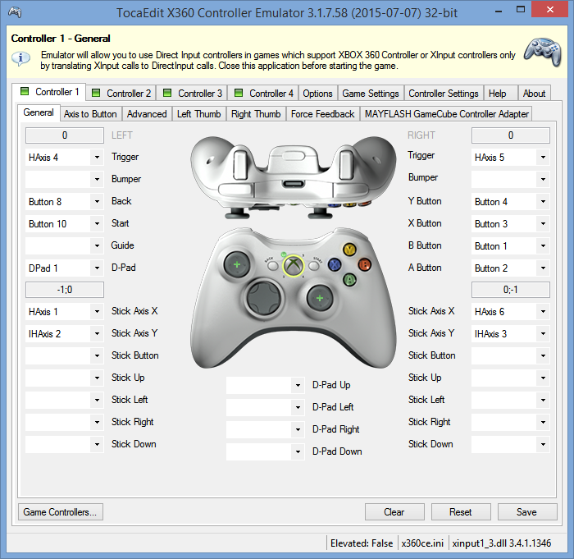This screenshot has width=574, height=559.
Task: Click the blue X button on controller image
Action: (x=335, y=264)
